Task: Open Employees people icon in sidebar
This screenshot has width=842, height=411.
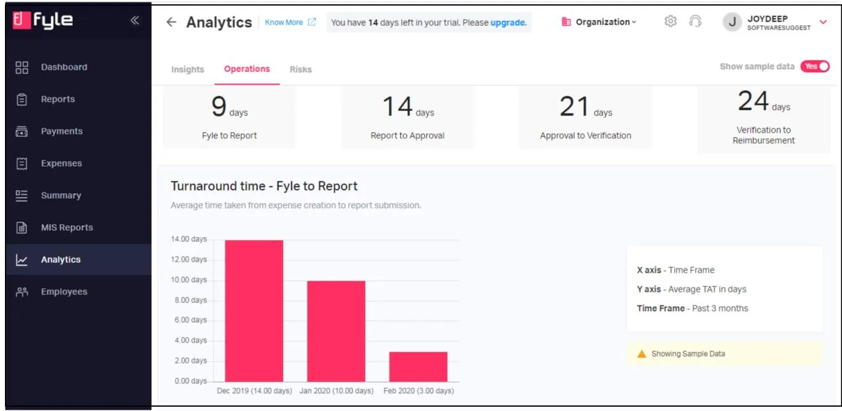Action: 22,292
